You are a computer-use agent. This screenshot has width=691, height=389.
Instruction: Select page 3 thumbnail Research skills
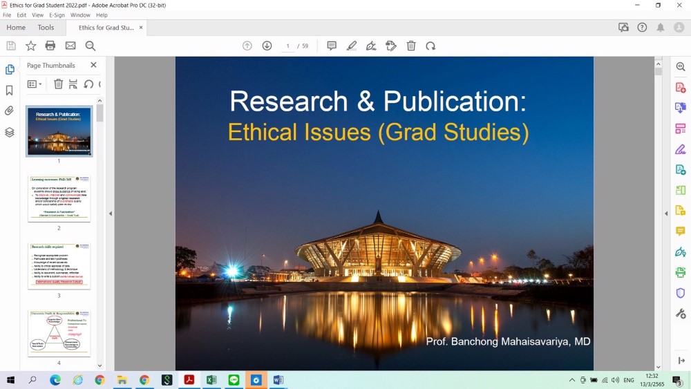[x=59, y=265]
